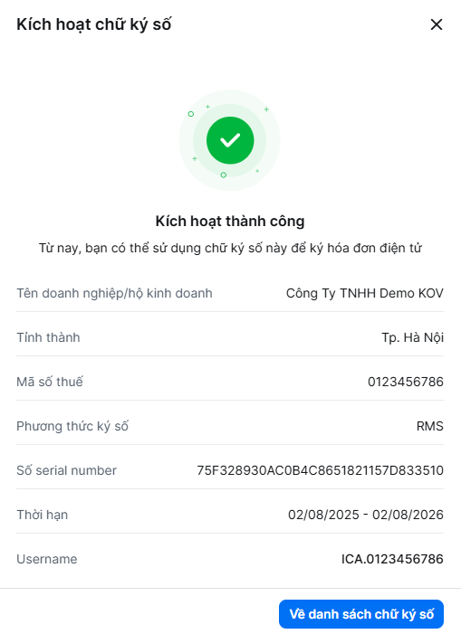Viewport: 461px width, 634px height.
Task: Click the green success checkmark icon
Action: tap(230, 140)
